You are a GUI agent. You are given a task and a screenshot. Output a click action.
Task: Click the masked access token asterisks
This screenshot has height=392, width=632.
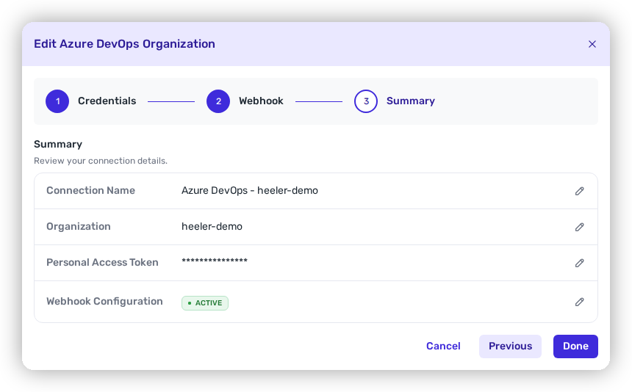pyautogui.click(x=215, y=261)
